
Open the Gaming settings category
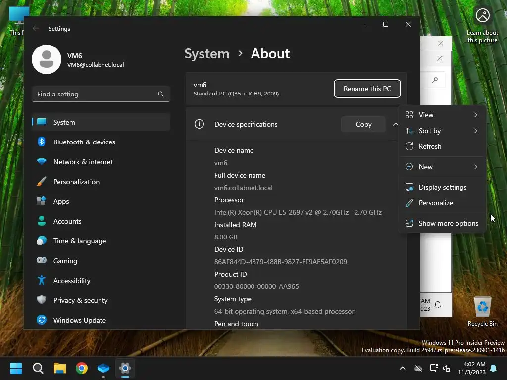[x=101, y=261]
